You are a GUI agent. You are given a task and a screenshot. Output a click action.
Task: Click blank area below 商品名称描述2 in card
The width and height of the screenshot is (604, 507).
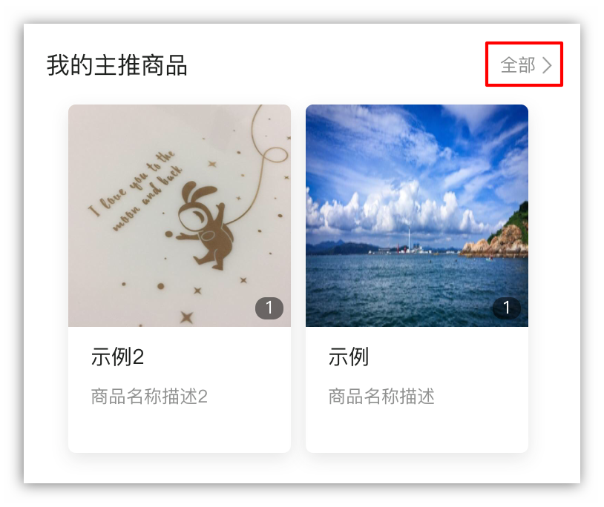click(180, 430)
